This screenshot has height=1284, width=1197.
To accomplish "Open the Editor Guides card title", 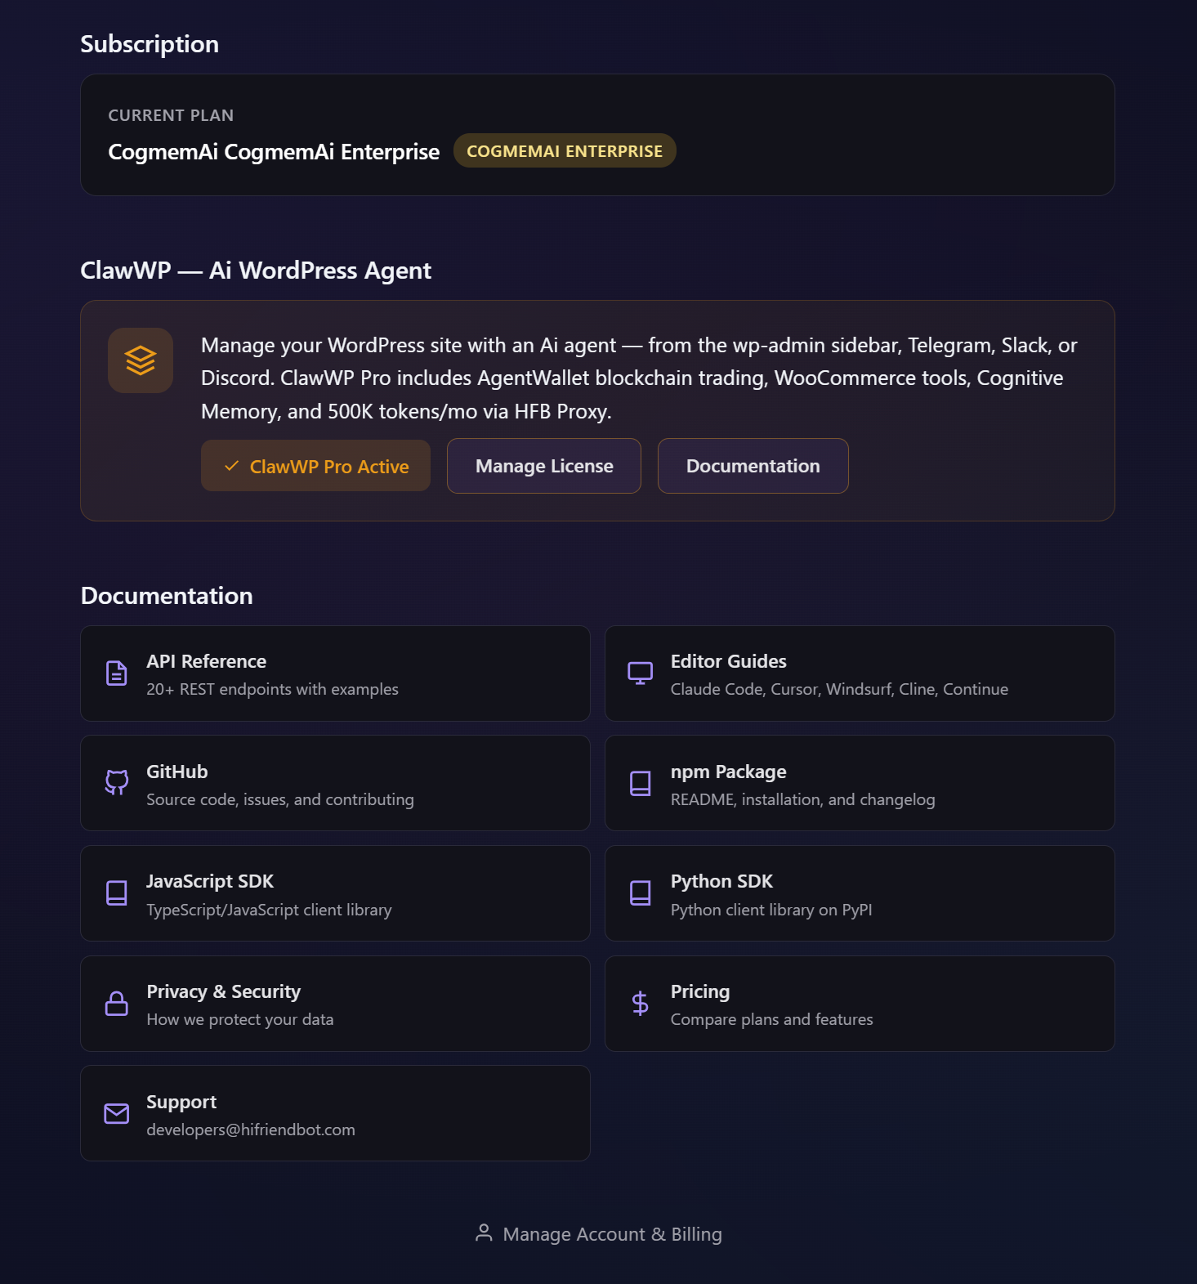I will point(728,661).
